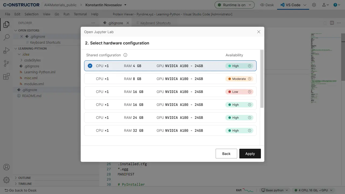Open the Terminal menu

(80, 14)
